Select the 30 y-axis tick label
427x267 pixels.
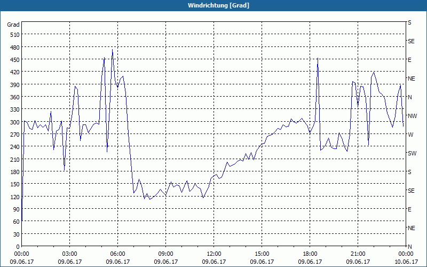(x=17, y=234)
